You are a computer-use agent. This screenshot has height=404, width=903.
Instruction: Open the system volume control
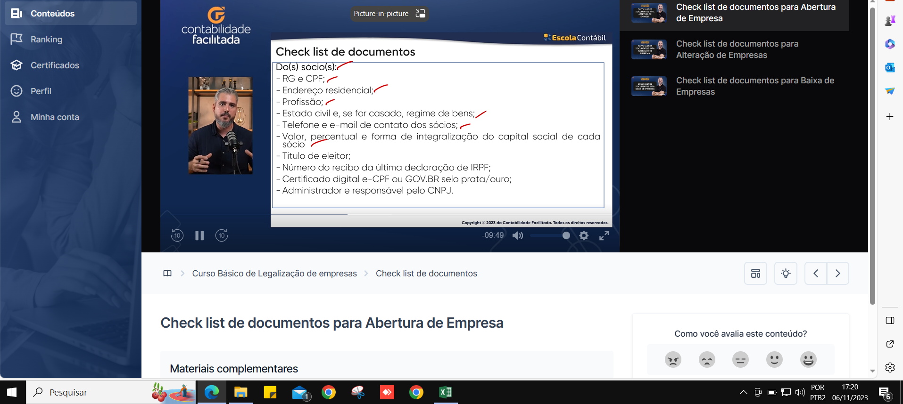pos(800,392)
